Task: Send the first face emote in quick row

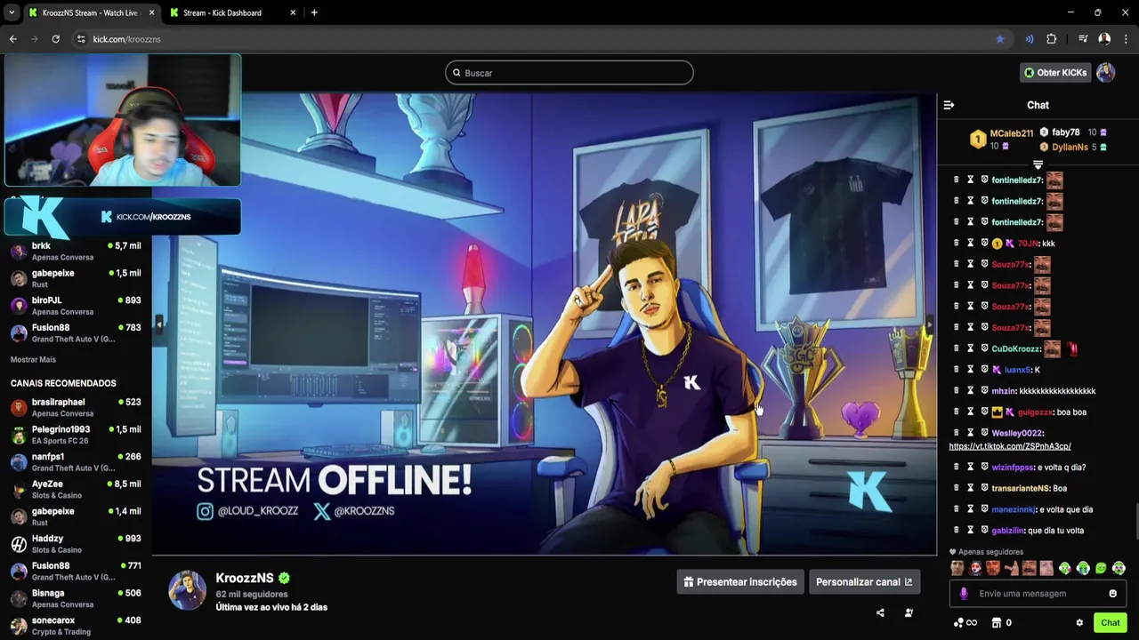Action: (957, 569)
